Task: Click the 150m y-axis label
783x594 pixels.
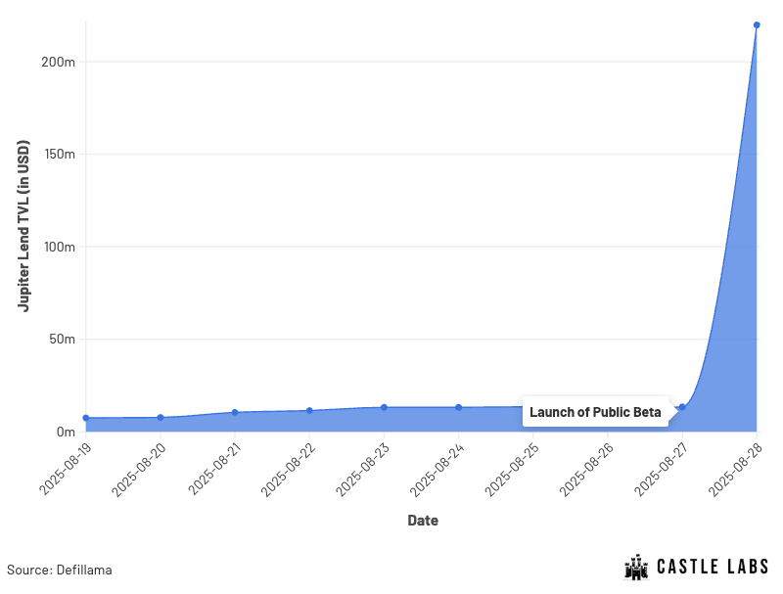Action: pos(60,155)
